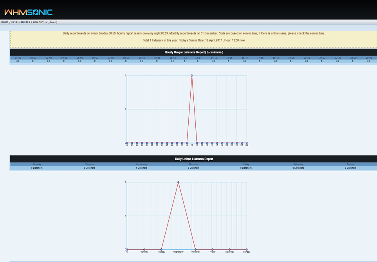The height and width of the screenshot is (262, 377).
Task: Click the 13-14 hour column header
Action: pyautogui.click(x=198, y=58)
